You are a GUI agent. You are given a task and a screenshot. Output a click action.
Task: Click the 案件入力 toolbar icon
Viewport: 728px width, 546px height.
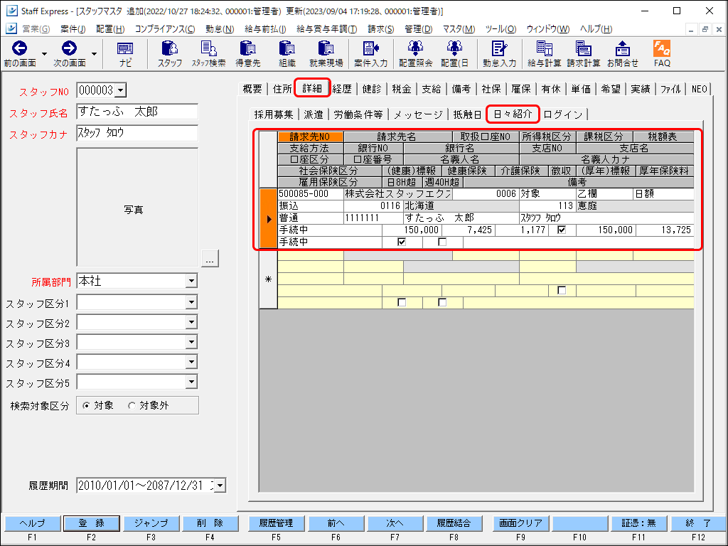coord(370,53)
